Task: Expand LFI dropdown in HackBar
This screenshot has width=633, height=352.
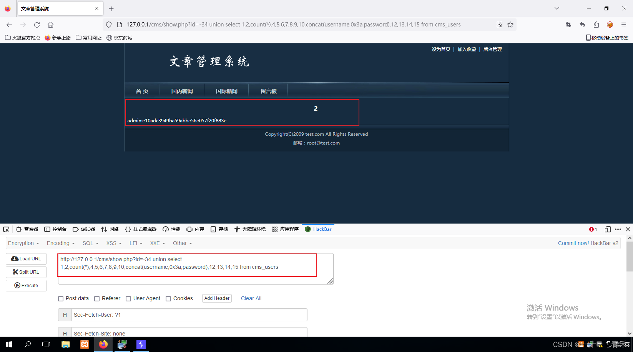Action: pos(136,243)
